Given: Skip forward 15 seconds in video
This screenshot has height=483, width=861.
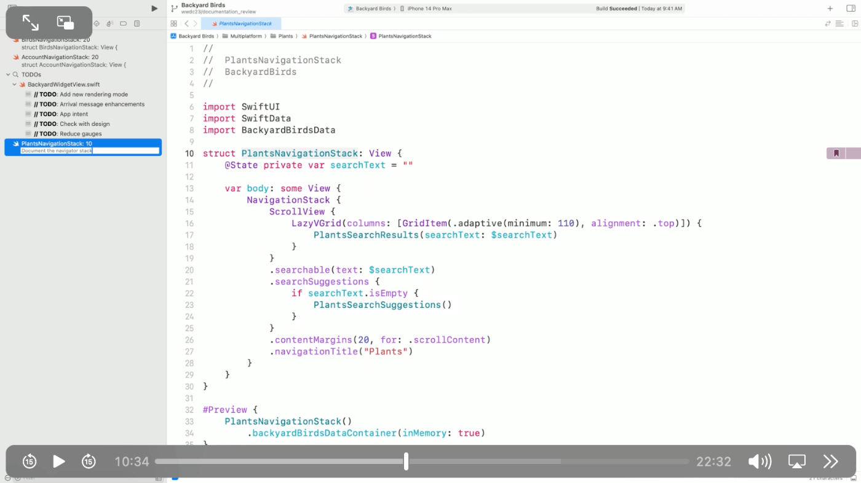Looking at the screenshot, I should (89, 461).
